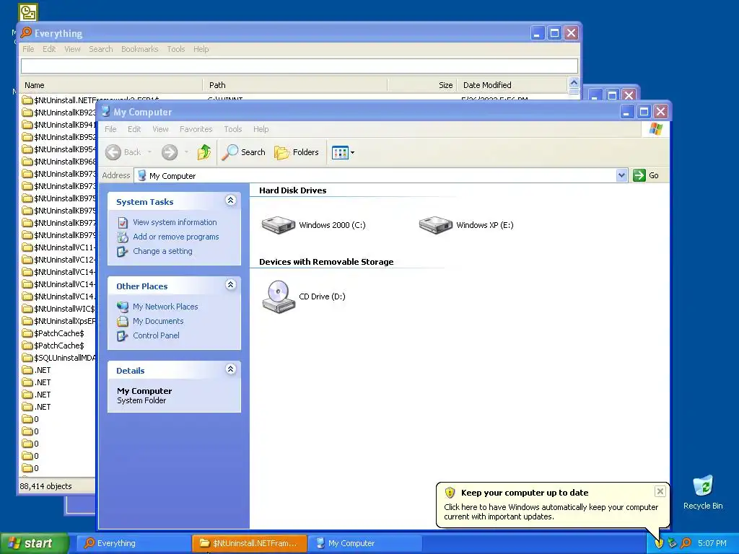Click the My Network Places icon
The height and width of the screenshot is (554, 739).
click(x=123, y=307)
